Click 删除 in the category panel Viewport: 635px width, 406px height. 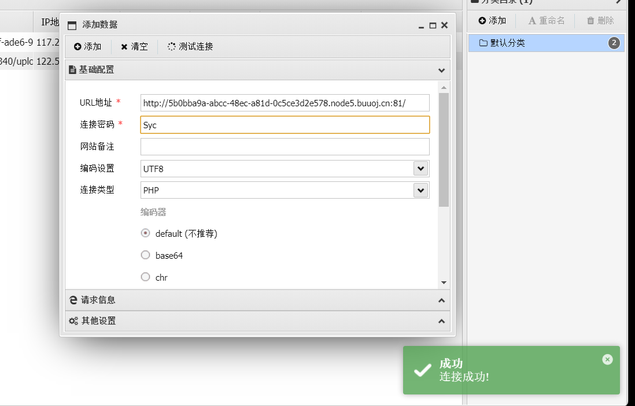[x=600, y=21]
